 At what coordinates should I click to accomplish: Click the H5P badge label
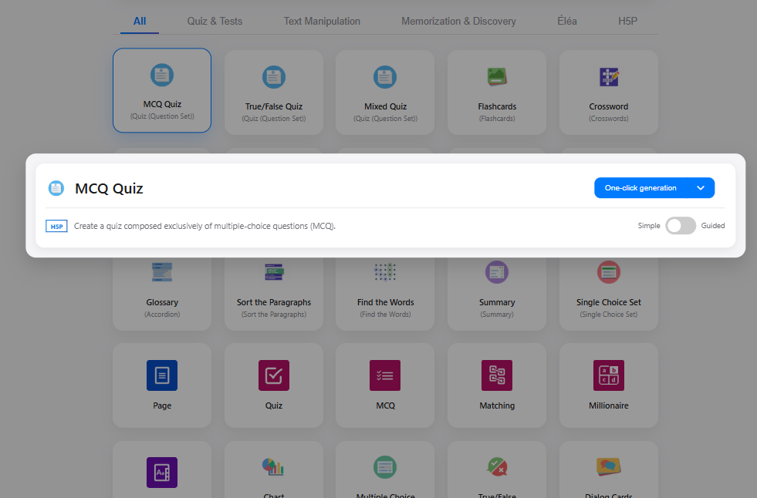click(x=56, y=227)
